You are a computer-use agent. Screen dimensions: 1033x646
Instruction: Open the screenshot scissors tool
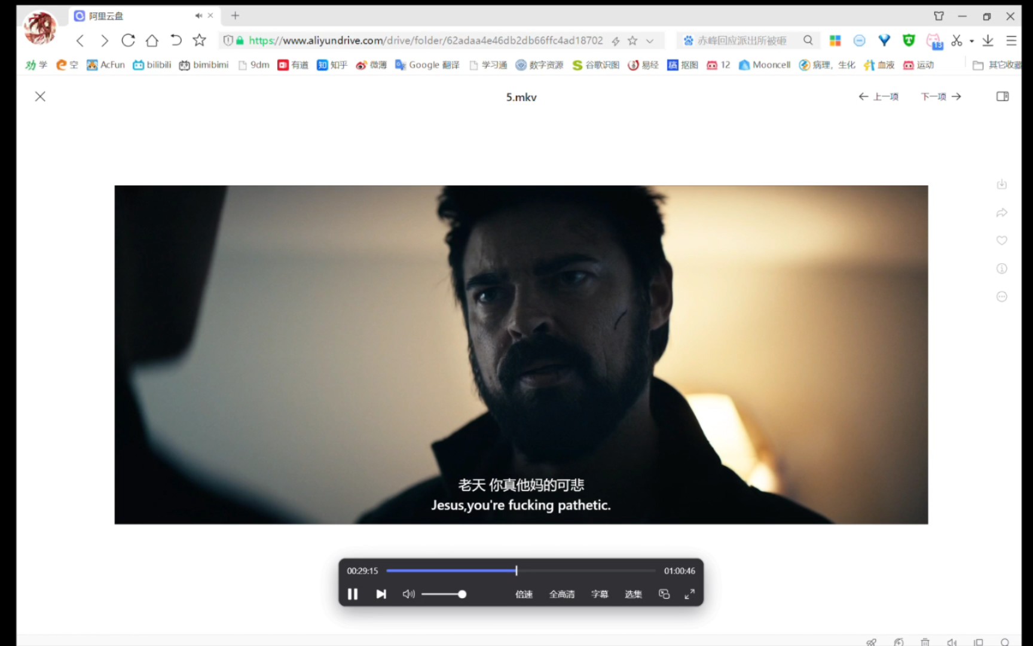[957, 40]
